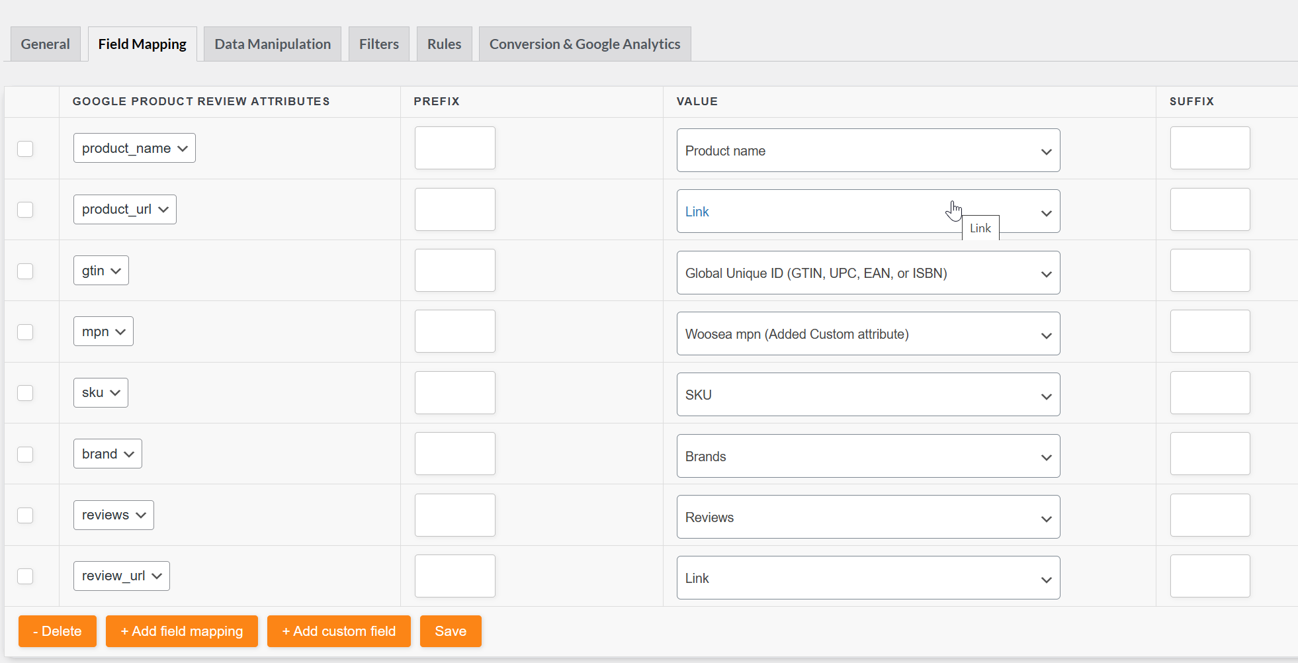Select the sku row checkbox
This screenshot has width=1298, height=663.
click(x=25, y=393)
